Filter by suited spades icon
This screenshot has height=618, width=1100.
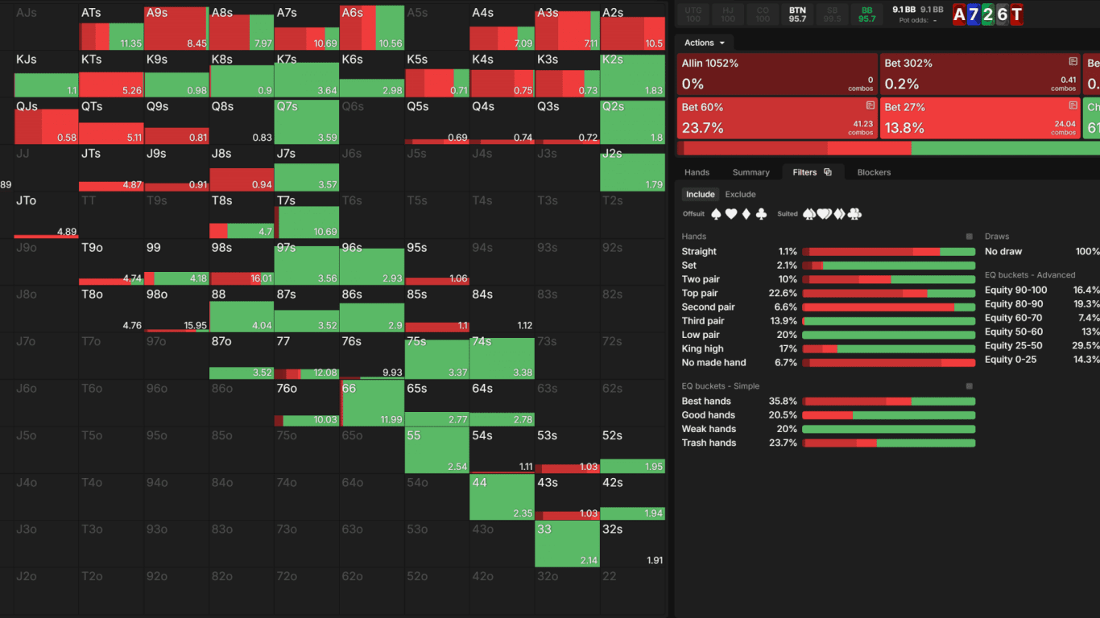(x=810, y=214)
